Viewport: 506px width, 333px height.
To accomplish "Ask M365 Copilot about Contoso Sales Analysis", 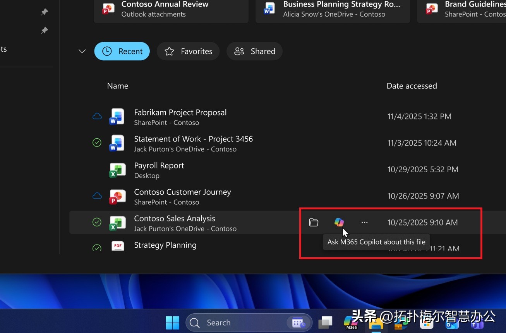I will click(339, 222).
